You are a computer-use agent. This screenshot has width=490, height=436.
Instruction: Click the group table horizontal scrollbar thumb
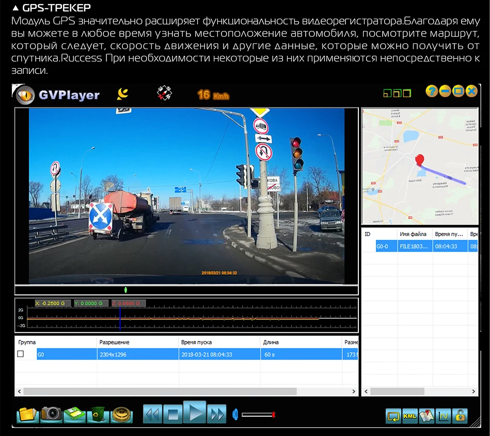(160, 391)
